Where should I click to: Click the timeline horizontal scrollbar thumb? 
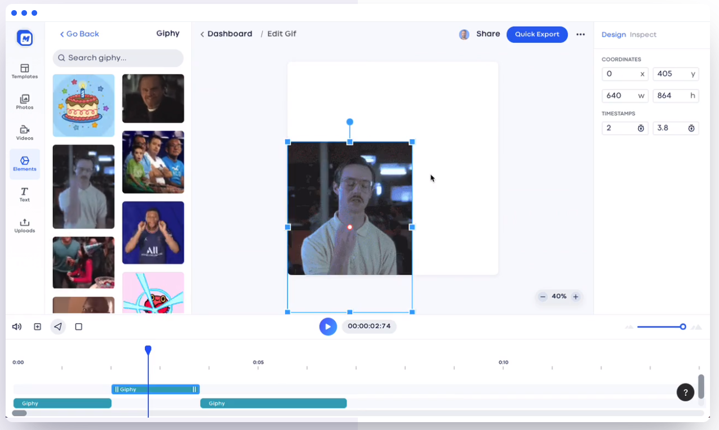click(x=19, y=413)
